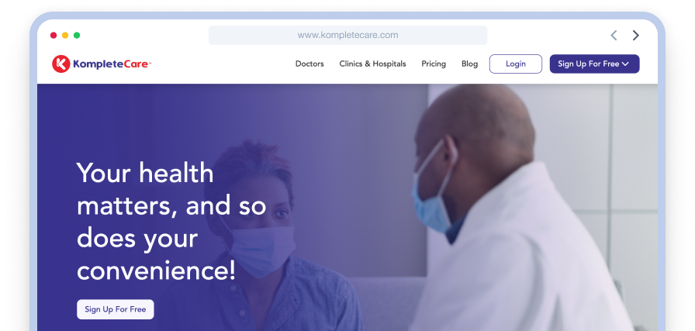Click the green maximize dot

pyautogui.click(x=77, y=36)
